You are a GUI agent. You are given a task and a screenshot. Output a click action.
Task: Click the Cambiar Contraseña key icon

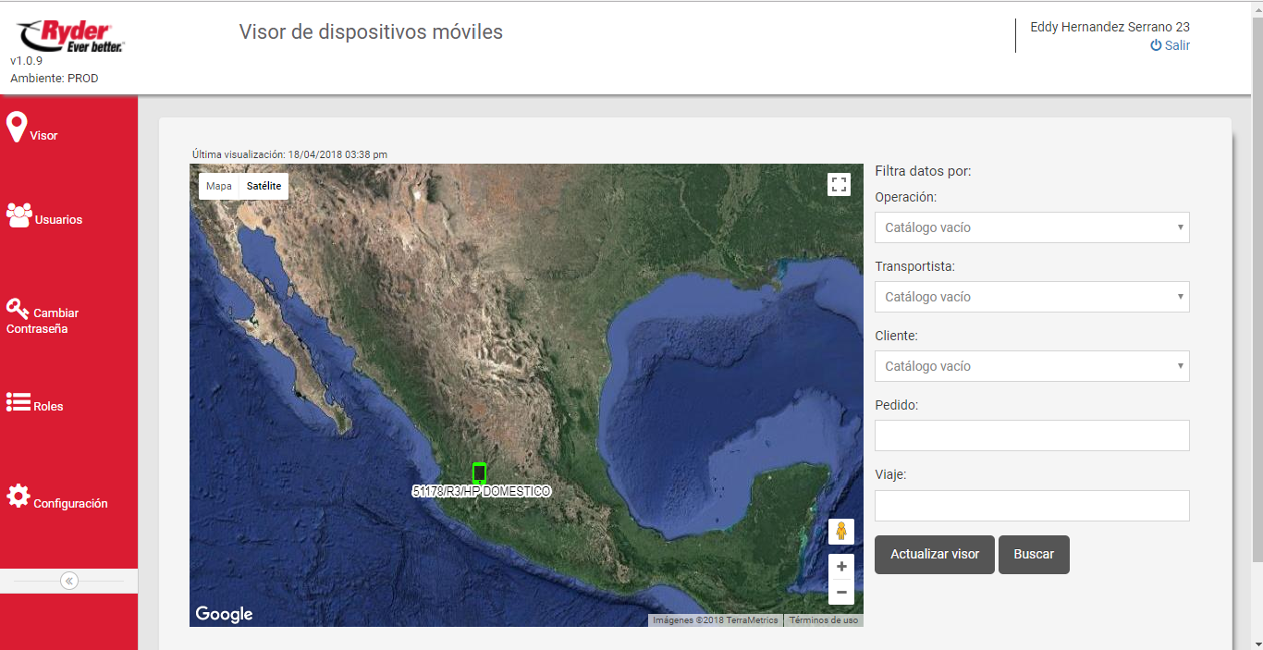pos(18,308)
